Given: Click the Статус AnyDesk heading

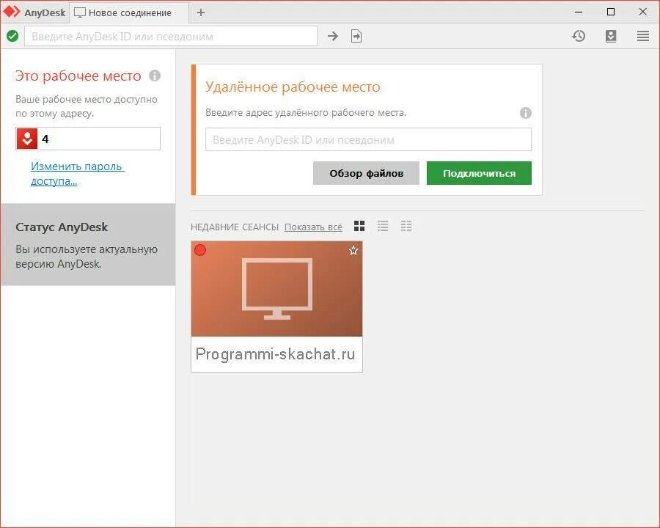Looking at the screenshot, I should 62,227.
